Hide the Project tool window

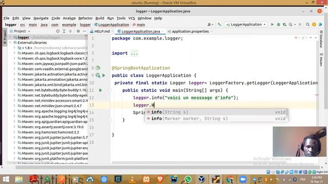[x=85, y=31]
